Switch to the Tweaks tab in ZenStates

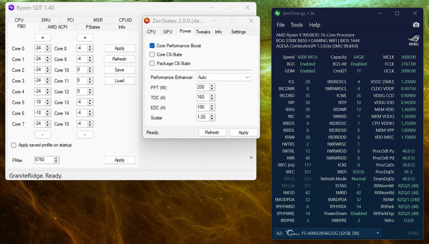tap(203, 32)
